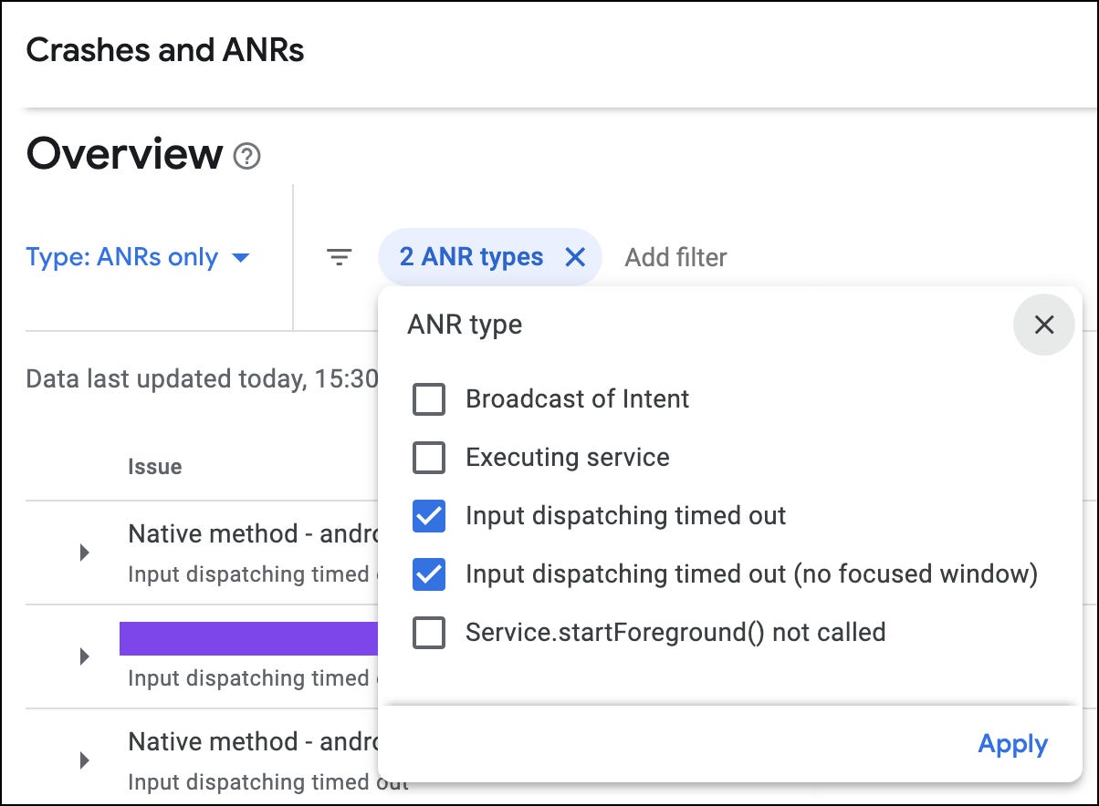The width and height of the screenshot is (1099, 806).
Task: Check the Executing service option
Action: click(x=429, y=458)
